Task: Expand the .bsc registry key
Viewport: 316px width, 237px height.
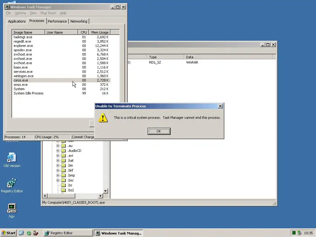Action: click(58, 180)
